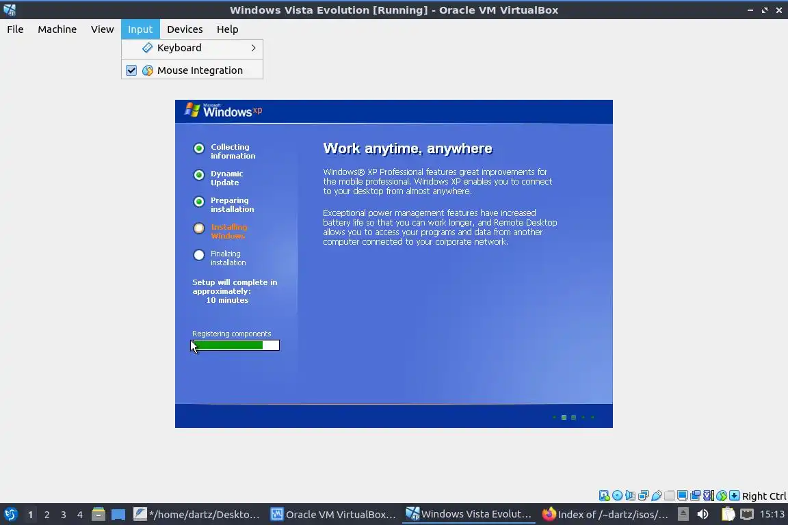
Task: Open the View menu
Action: click(102, 29)
